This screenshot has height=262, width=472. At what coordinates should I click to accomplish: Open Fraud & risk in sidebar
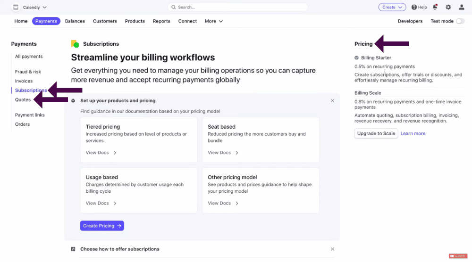coord(28,72)
